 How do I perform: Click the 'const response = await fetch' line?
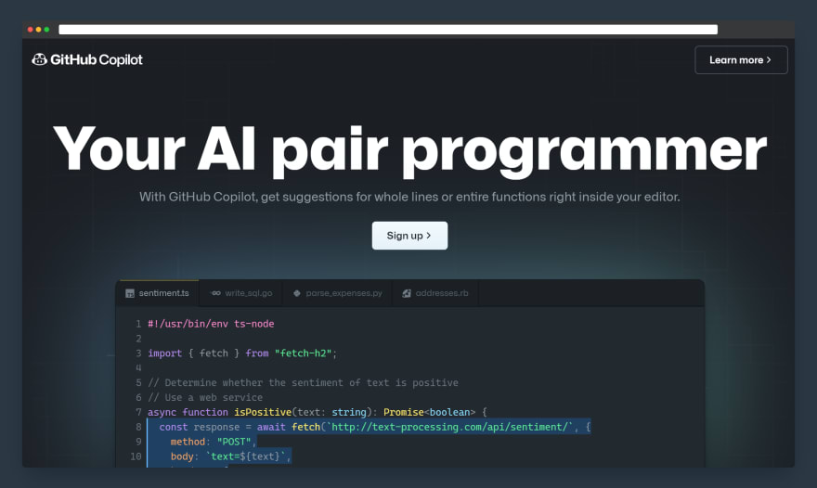(x=375, y=427)
